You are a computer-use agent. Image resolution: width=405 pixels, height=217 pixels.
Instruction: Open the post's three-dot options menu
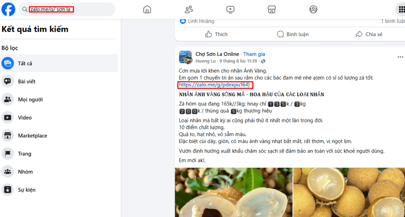tap(400, 57)
